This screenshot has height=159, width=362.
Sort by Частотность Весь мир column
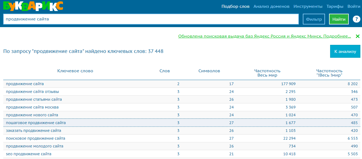click(x=267, y=73)
